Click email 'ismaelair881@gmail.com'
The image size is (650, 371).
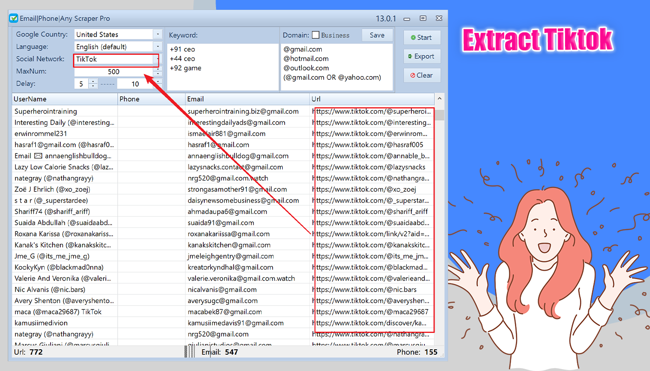[227, 134]
